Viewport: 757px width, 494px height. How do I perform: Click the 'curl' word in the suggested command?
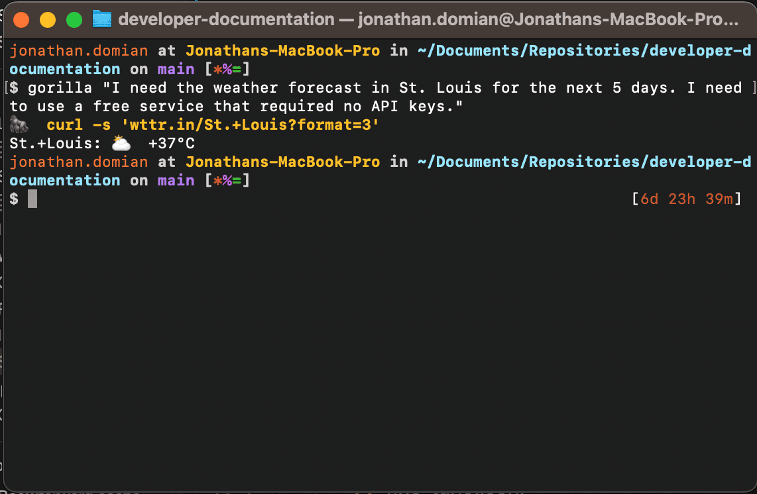[x=64, y=124]
